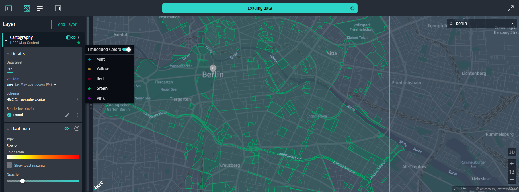Open the Heat map Type Size dropdown
Image resolution: width=519 pixels, height=192 pixels.
point(12,146)
